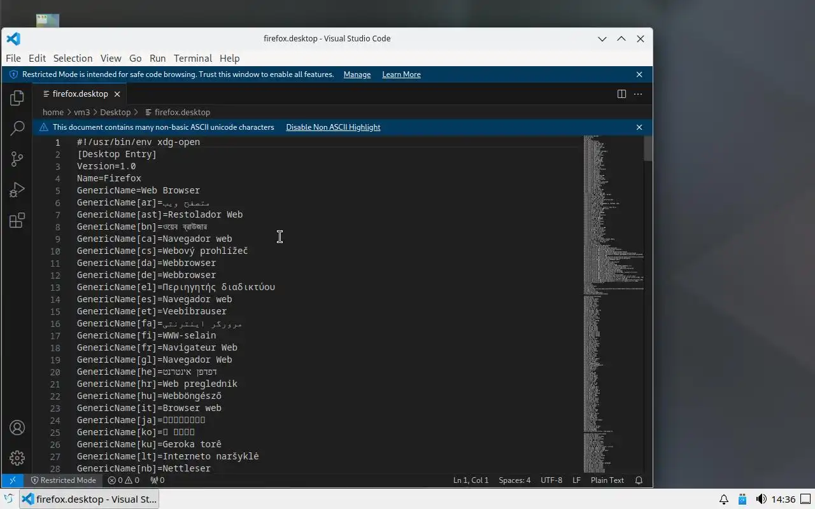Click the ports forwarded status indicator

pos(157,480)
